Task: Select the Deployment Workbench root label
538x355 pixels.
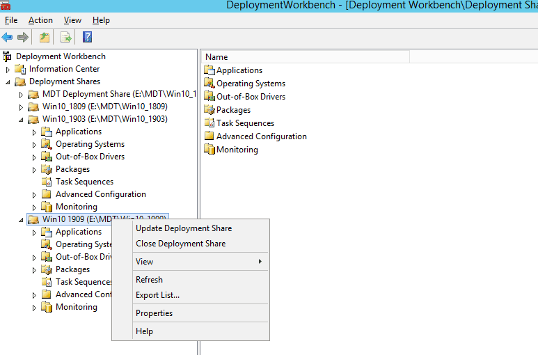Action: point(61,56)
